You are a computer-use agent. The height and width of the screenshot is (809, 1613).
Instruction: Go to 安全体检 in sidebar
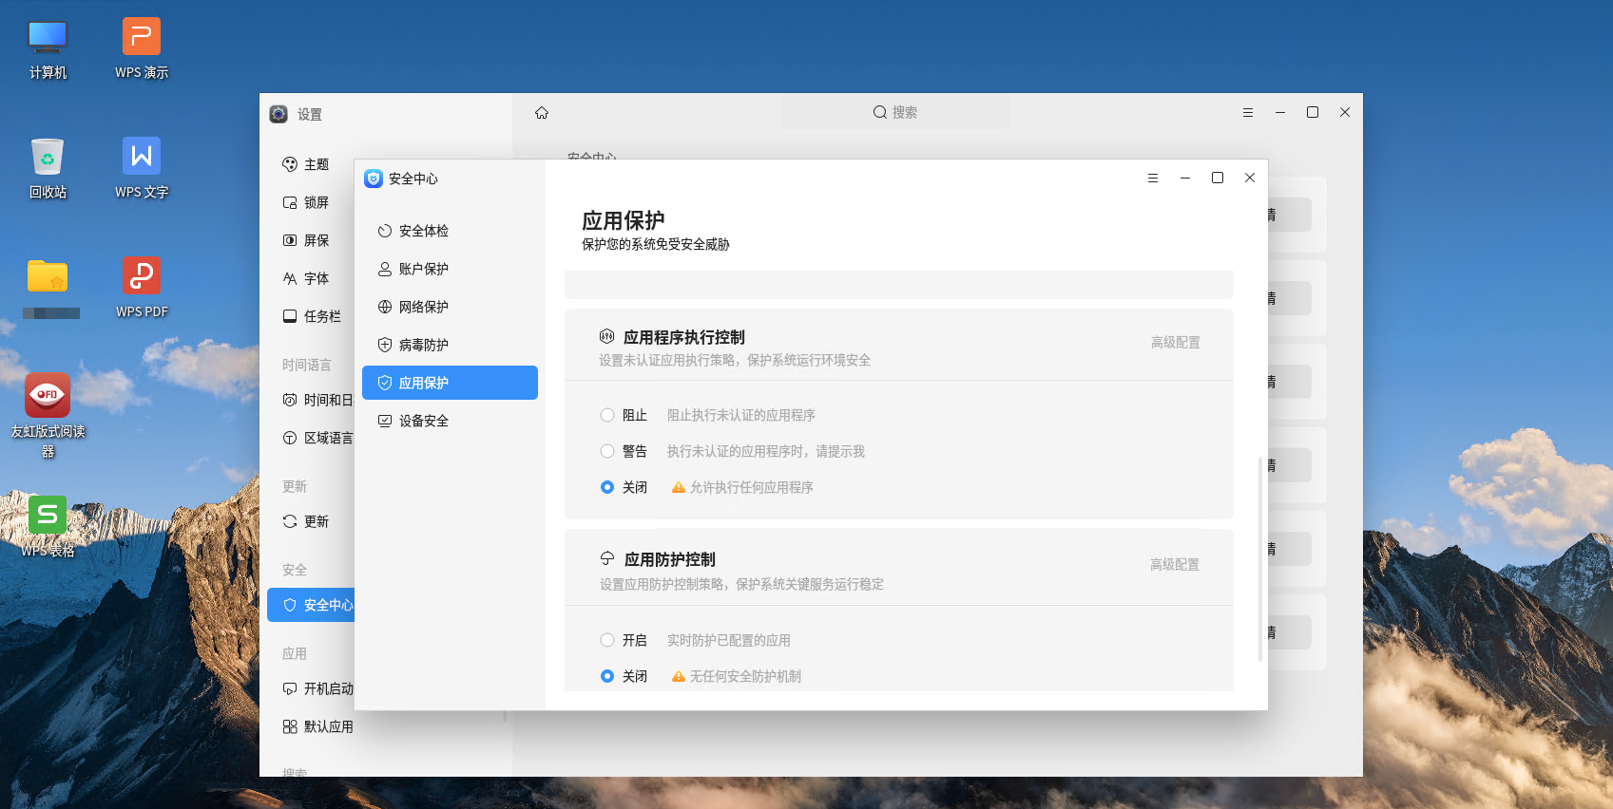[x=423, y=231]
